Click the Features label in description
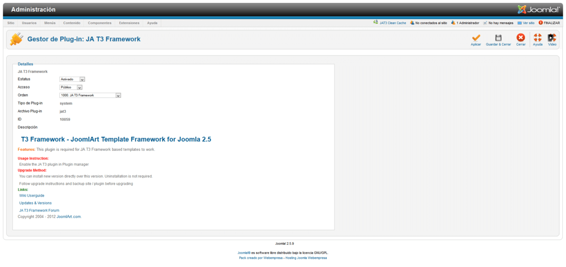This screenshot has height=267, width=566. pos(26,149)
